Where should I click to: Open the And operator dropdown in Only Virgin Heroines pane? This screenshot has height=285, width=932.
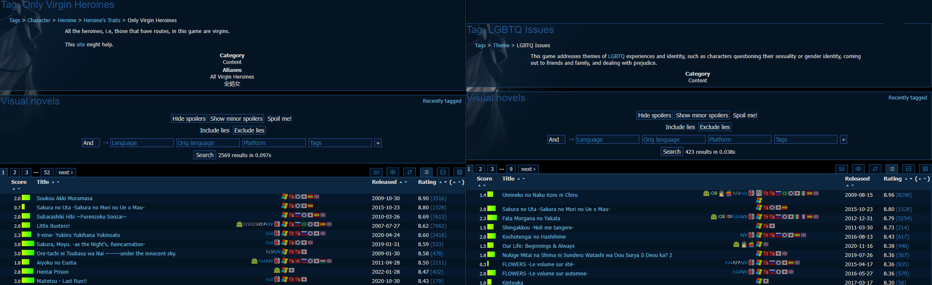coord(91,143)
